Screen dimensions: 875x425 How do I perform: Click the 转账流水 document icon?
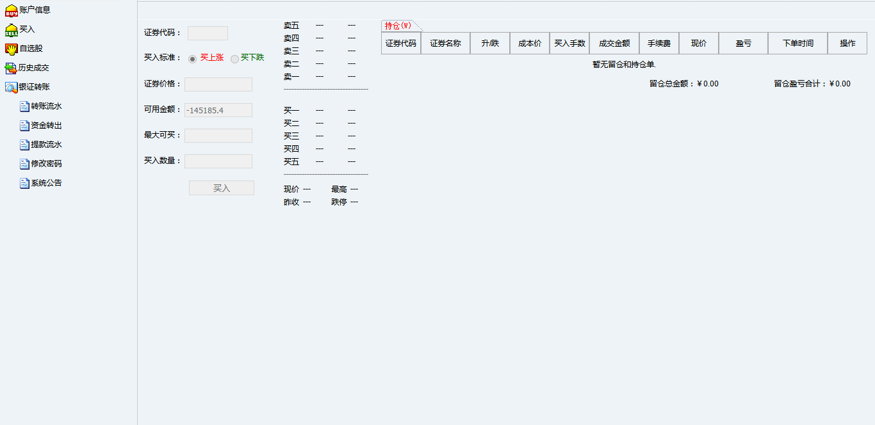click(25, 106)
